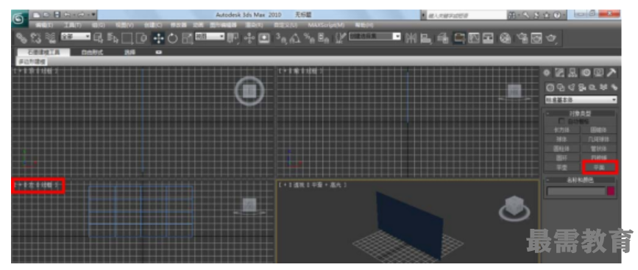The width and height of the screenshot is (638, 270).
Task: Click the Box primitive button
Action: (x=562, y=129)
